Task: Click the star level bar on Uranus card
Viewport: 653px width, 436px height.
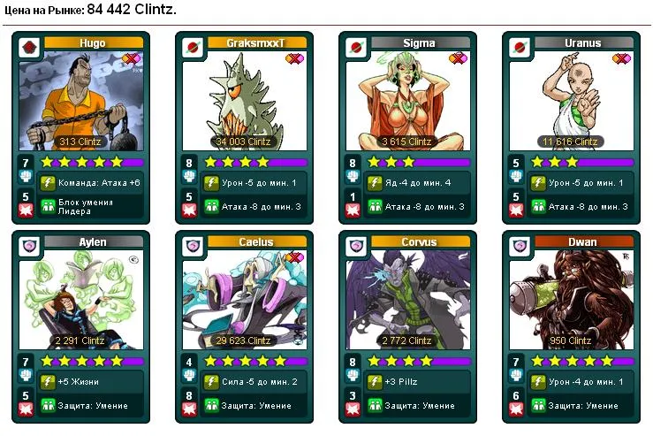Action: point(582,162)
